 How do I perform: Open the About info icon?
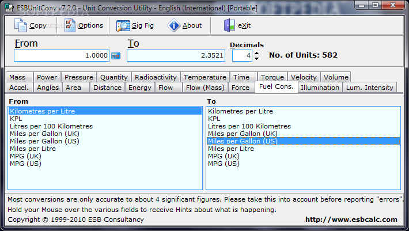[174, 25]
